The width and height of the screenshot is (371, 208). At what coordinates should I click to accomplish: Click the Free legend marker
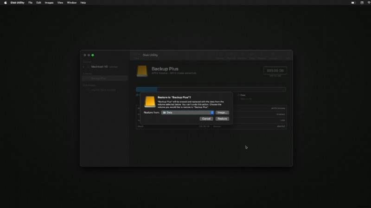(x=238, y=95)
